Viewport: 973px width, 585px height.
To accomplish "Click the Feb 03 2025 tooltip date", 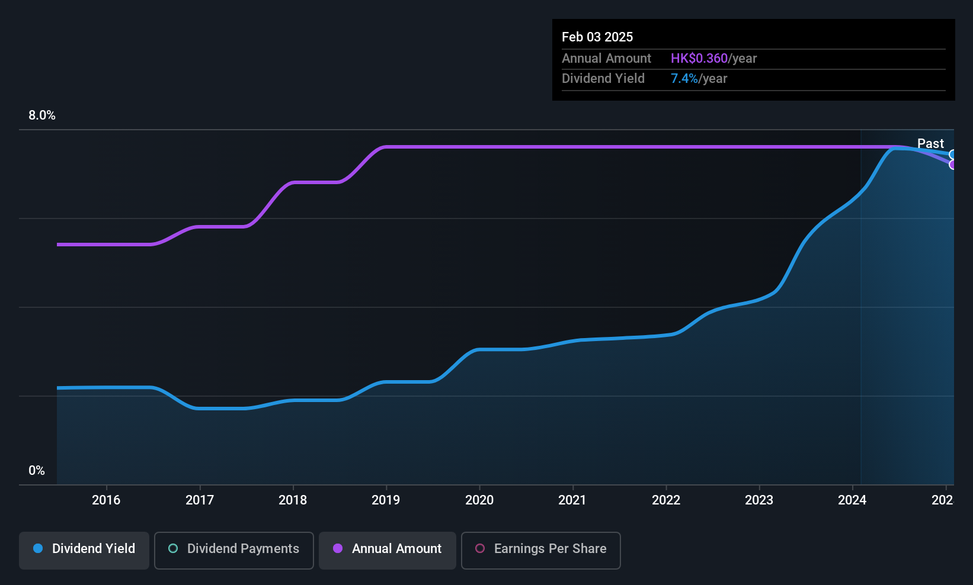I will [597, 37].
